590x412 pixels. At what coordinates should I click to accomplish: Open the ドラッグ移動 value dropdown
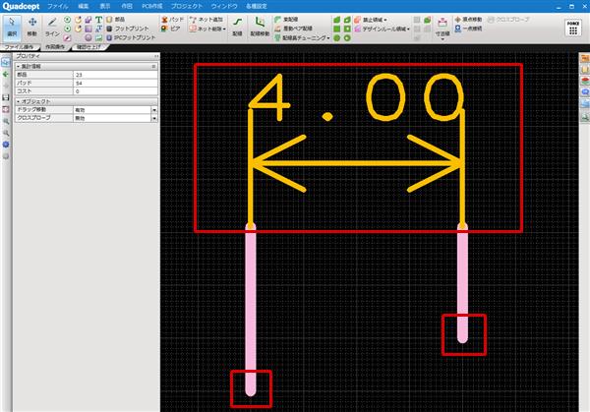click(x=153, y=107)
